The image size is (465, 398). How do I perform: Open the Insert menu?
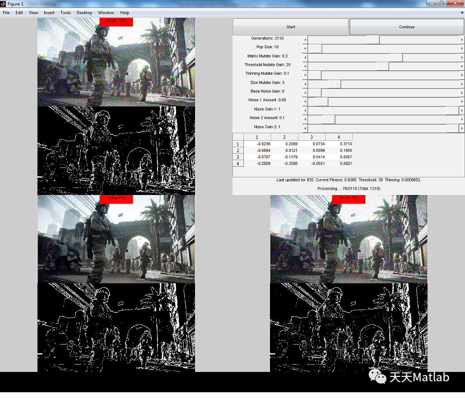[x=49, y=13]
